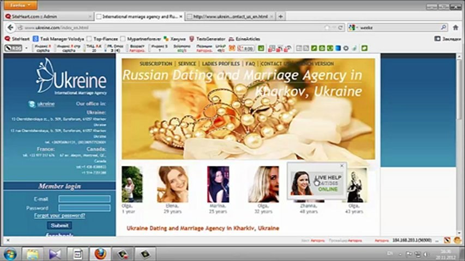Click Forgot your password link
The image size is (465, 261).
[59, 215]
